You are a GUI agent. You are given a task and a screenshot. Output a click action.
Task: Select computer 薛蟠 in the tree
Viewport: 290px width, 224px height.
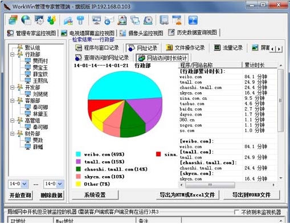pos(38,147)
